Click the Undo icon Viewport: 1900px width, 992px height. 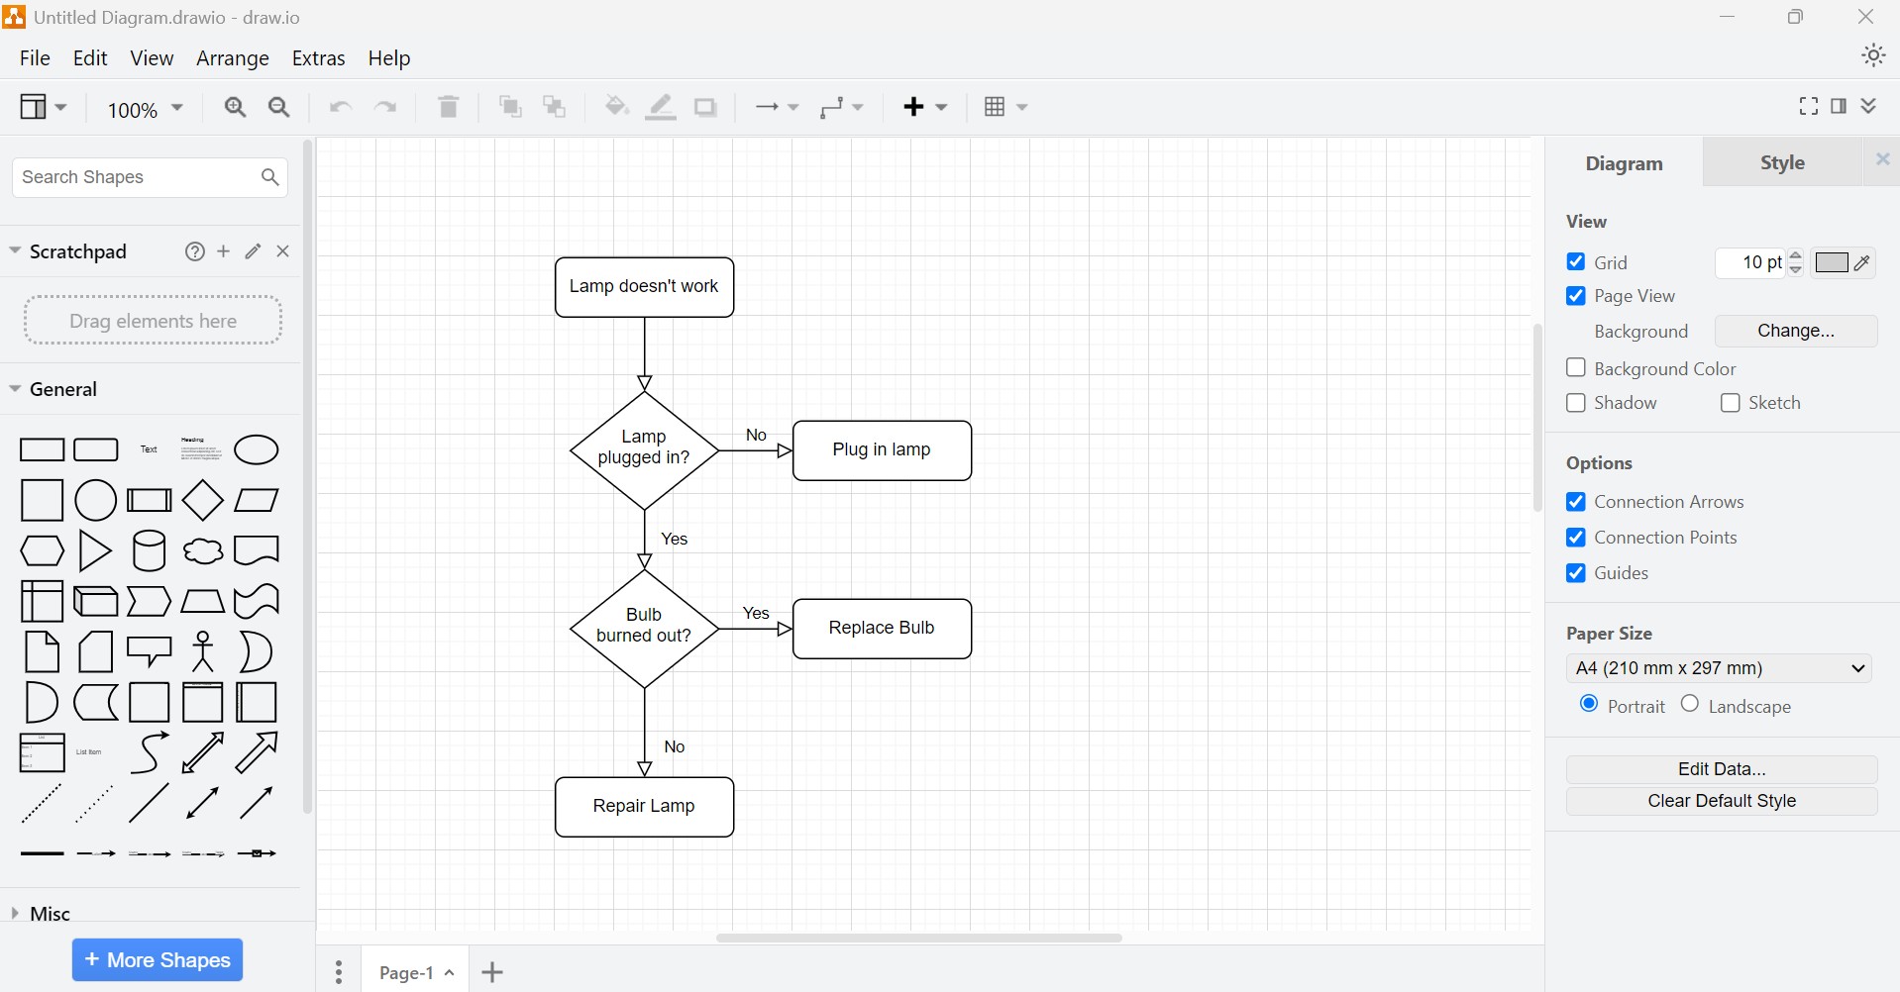tap(339, 108)
